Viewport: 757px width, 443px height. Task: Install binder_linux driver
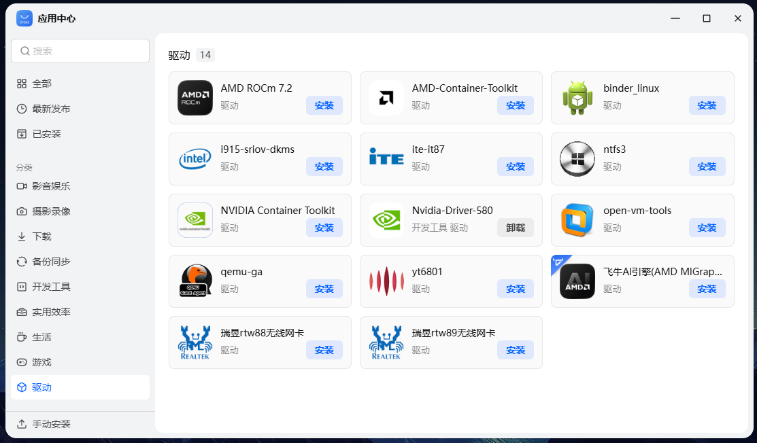pyautogui.click(x=707, y=105)
